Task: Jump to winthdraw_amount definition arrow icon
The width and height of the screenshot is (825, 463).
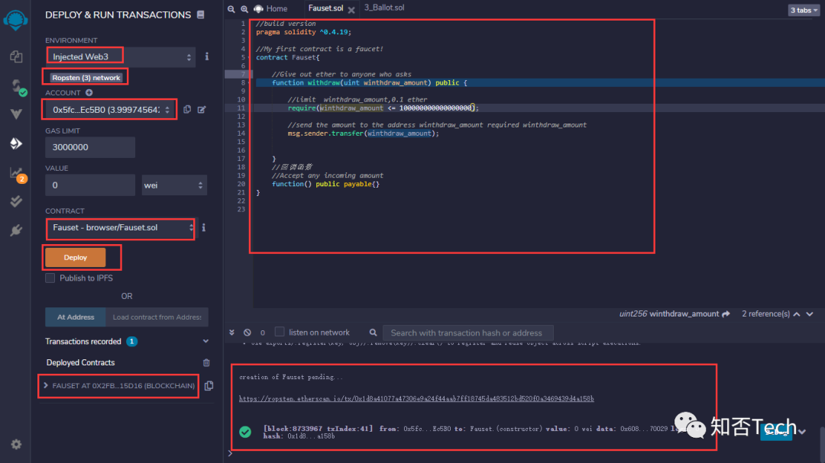Action: [x=726, y=313]
